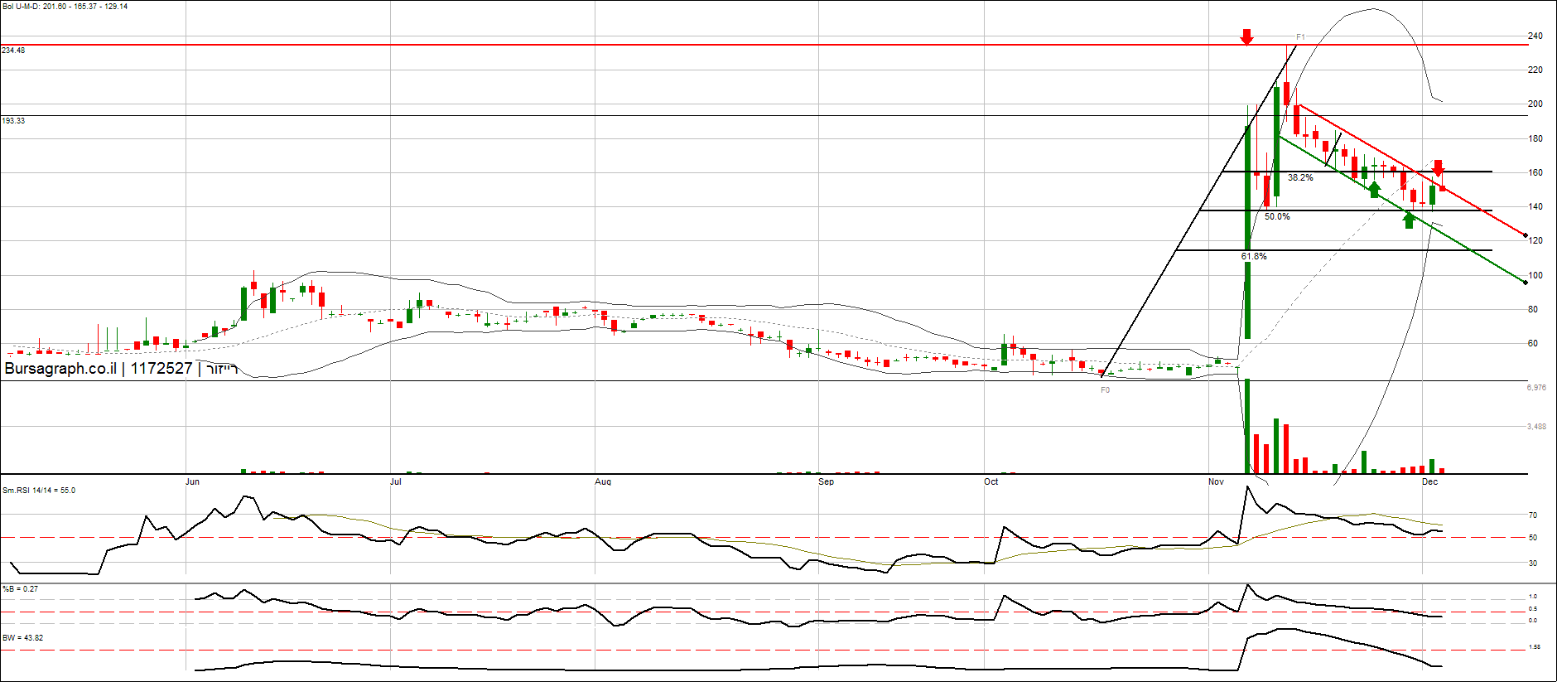Viewport: 1557px width, 682px height.
Task: Click the 6,976 volume scale label
Action: [1536, 387]
